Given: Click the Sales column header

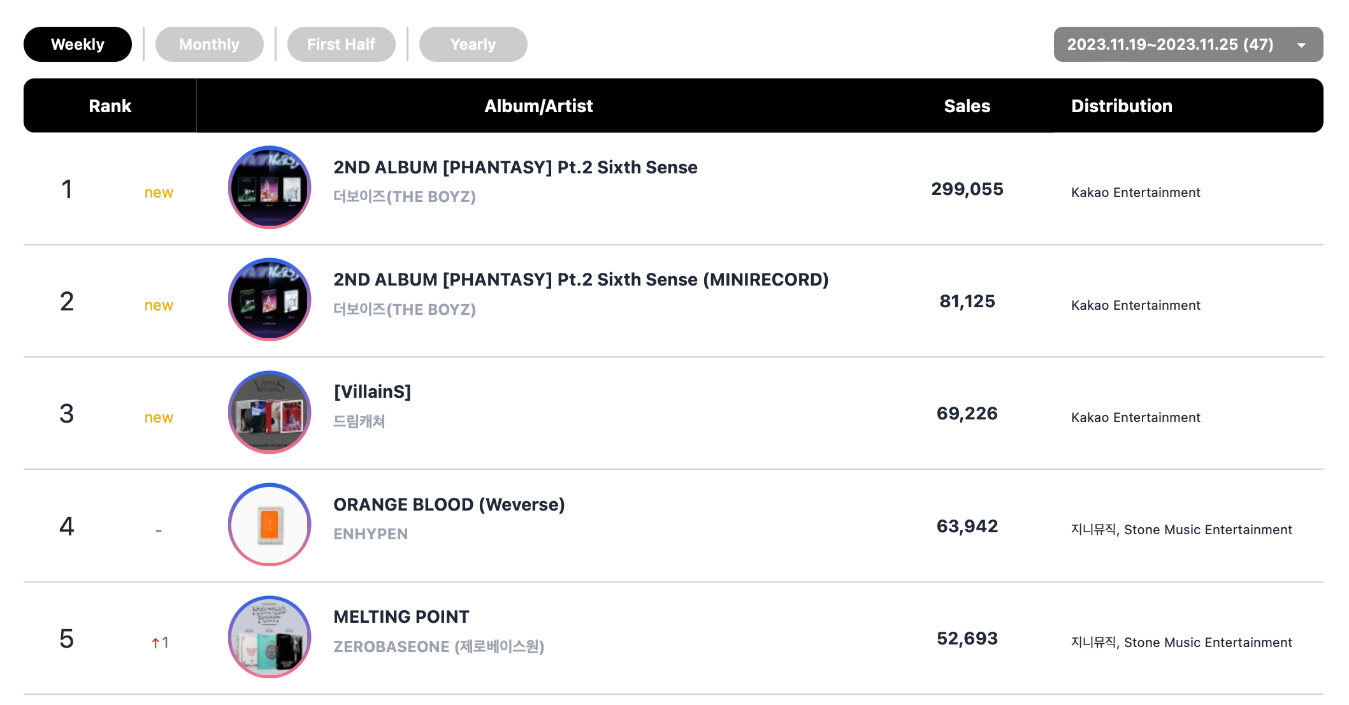Looking at the screenshot, I should (x=967, y=106).
